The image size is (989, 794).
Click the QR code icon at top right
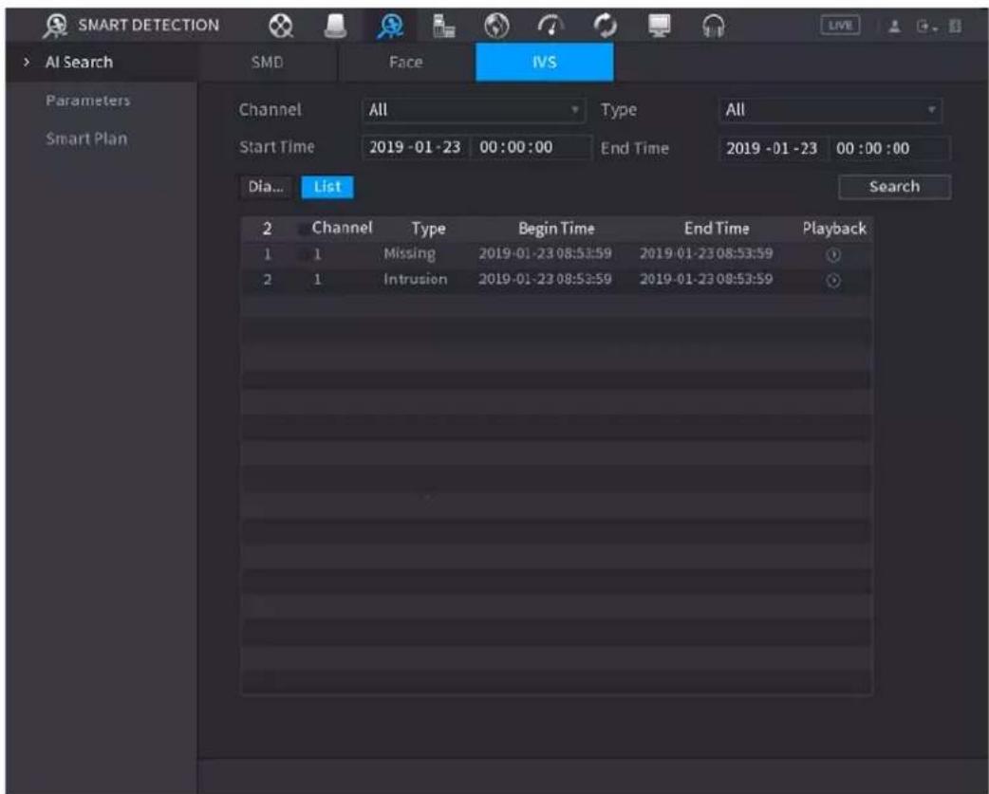(955, 27)
